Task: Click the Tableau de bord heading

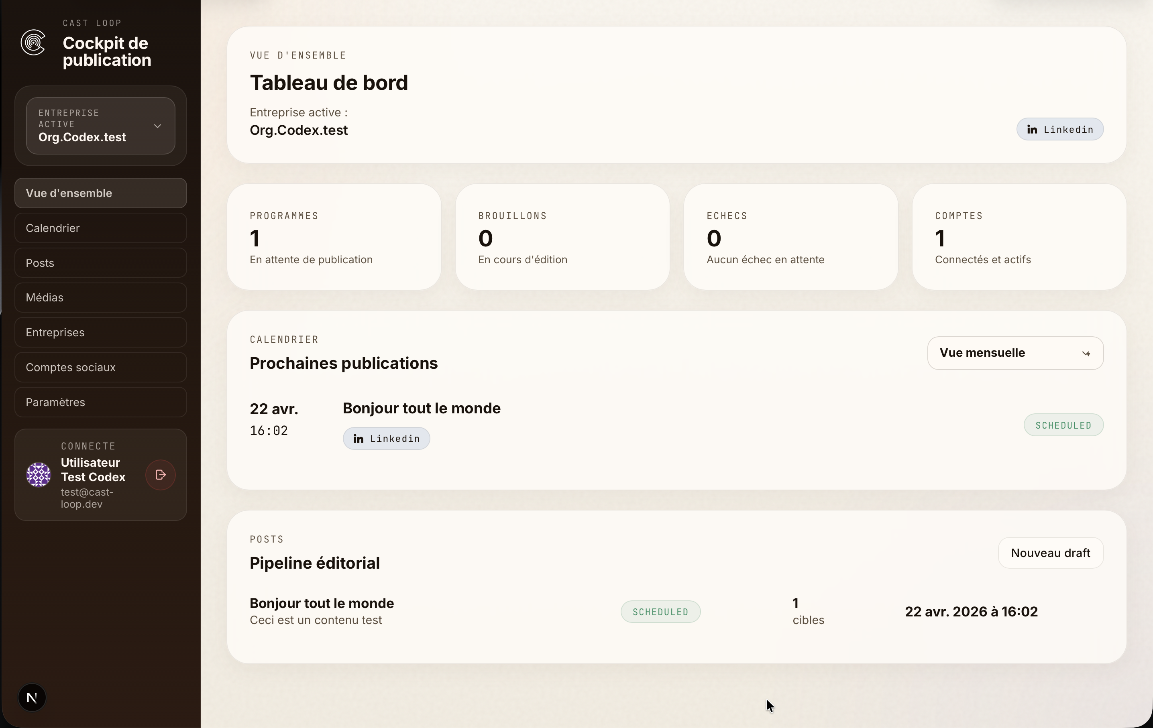Action: 329,83
